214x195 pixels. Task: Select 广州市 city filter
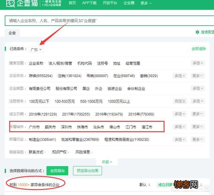34,127
